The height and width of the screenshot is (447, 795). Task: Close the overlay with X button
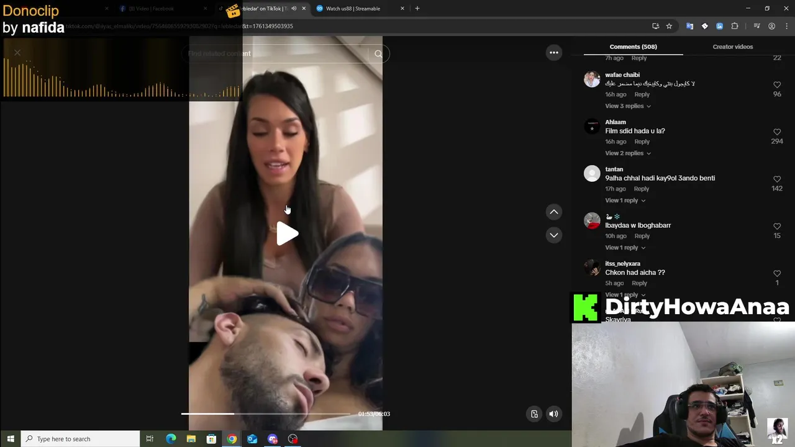17,53
